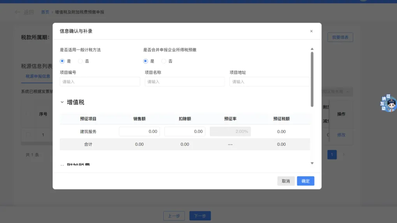Toggle the row 1 checkbox in table

pyautogui.click(x=28, y=135)
